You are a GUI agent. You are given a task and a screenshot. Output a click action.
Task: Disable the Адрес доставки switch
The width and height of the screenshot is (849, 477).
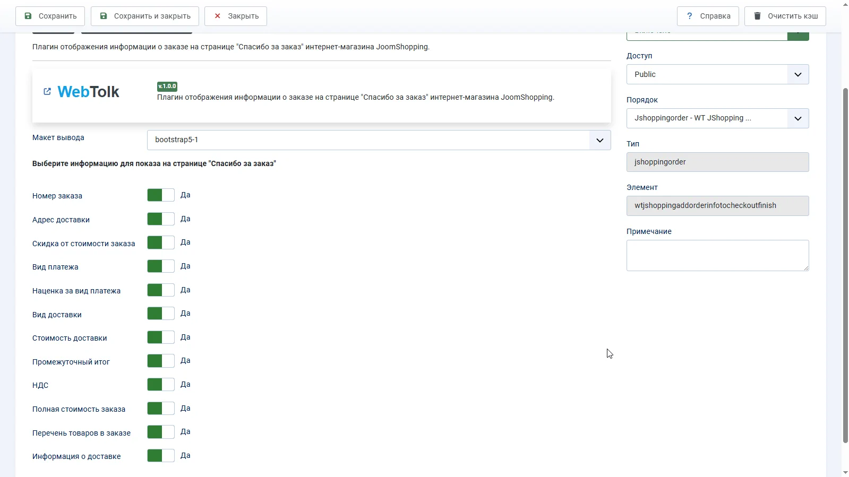[160, 219]
